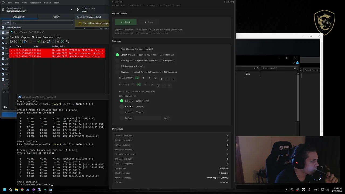Select Full bypass strategy radio

point(117,61)
